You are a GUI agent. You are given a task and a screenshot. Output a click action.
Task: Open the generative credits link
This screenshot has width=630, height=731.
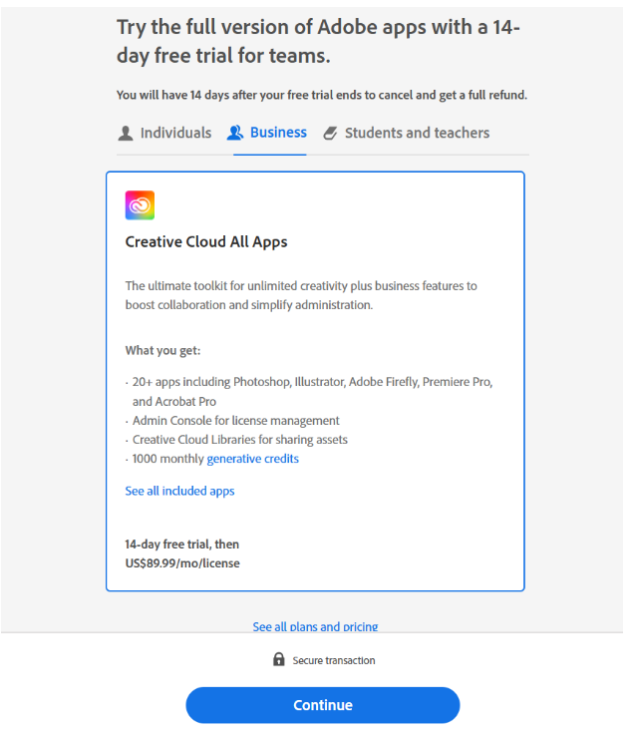252,459
